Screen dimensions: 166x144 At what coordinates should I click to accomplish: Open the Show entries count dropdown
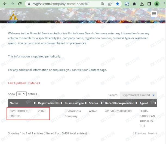point(21,94)
